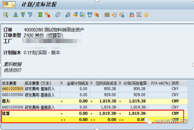This screenshot has height=130, width=194.
Task: Click the 成本要素 (文本) column header
Action: (42, 83)
